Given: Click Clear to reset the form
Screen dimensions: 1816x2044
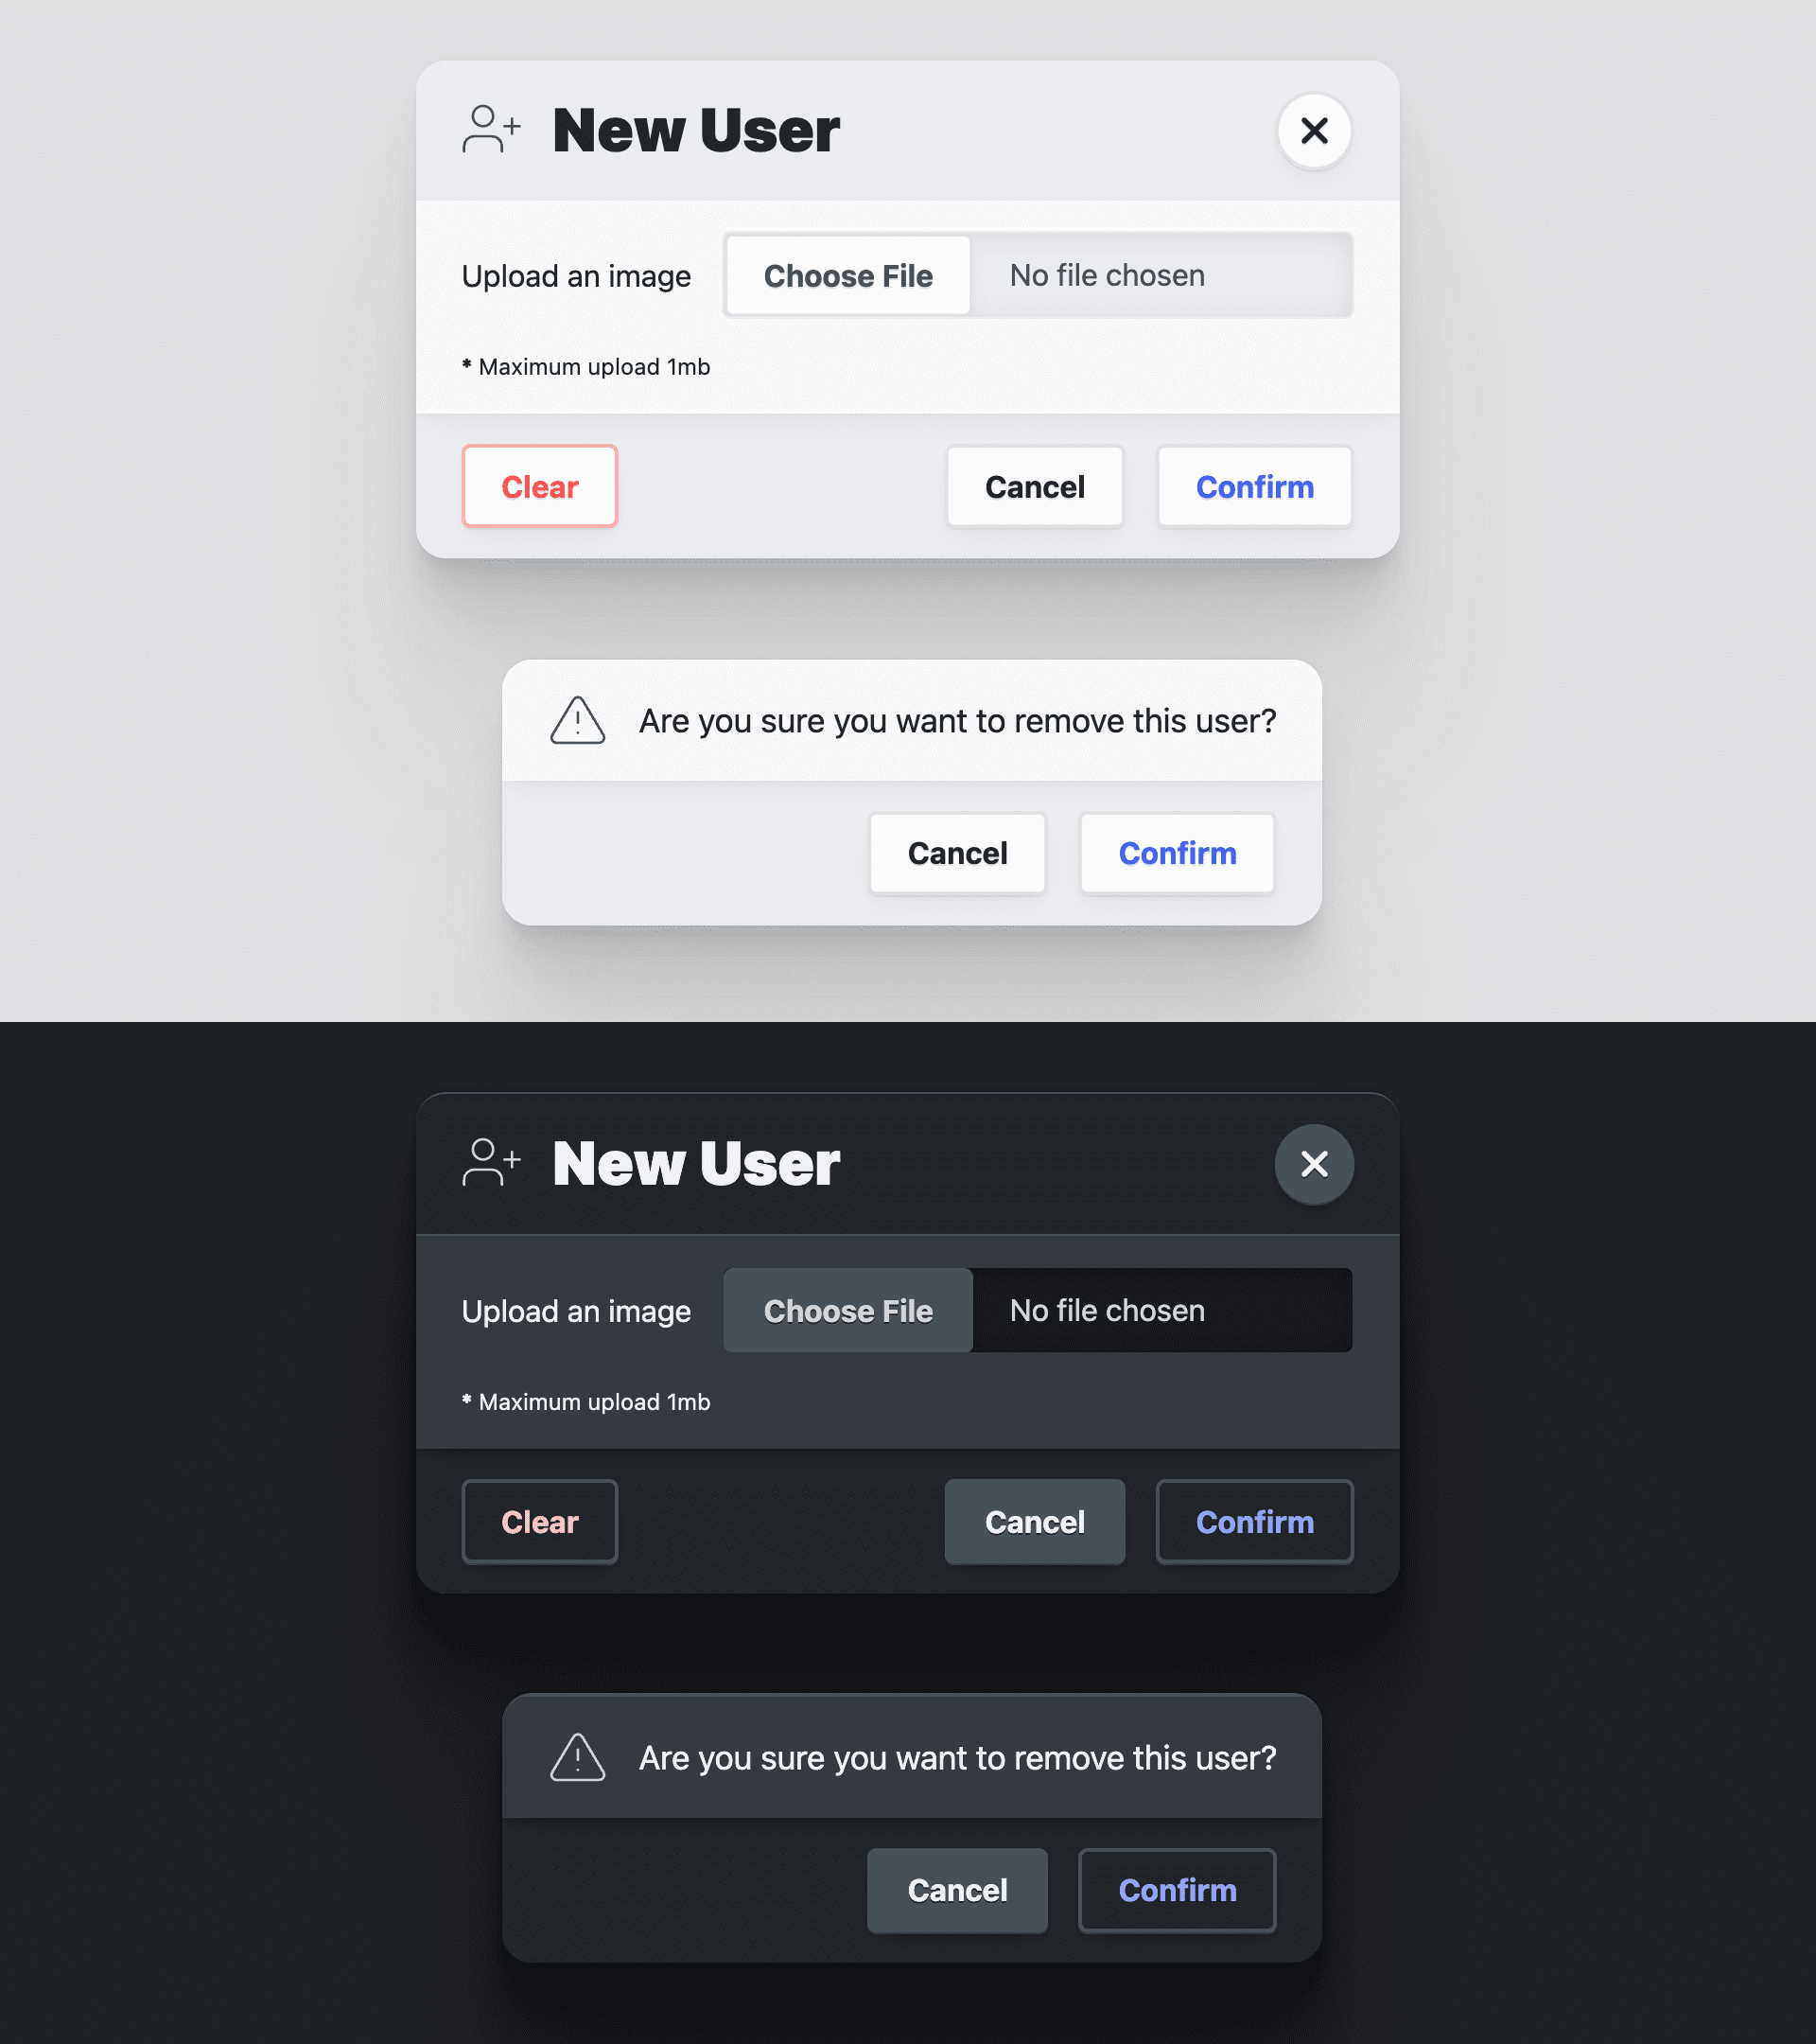Looking at the screenshot, I should (x=540, y=485).
